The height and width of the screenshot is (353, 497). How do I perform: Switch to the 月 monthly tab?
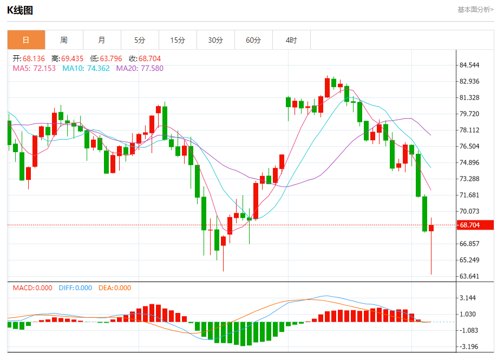tap(102, 40)
